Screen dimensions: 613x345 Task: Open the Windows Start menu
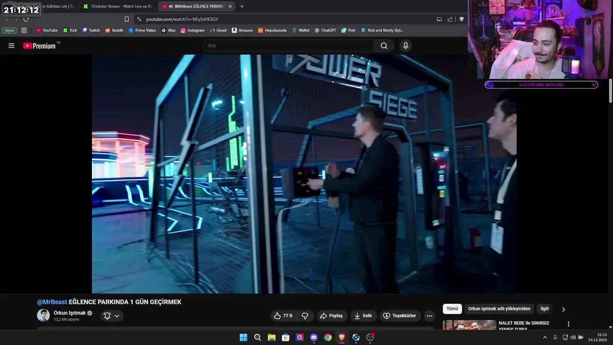(243, 337)
